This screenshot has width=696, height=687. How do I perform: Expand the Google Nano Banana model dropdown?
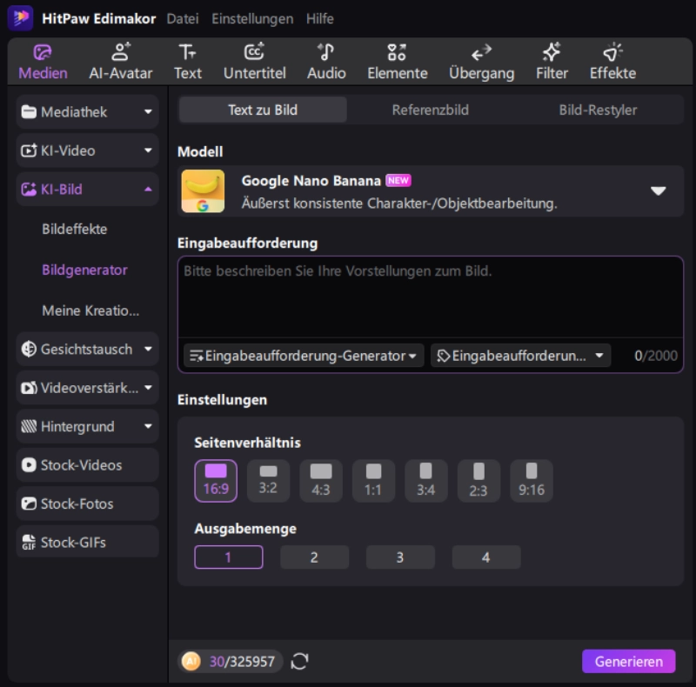pyautogui.click(x=658, y=191)
